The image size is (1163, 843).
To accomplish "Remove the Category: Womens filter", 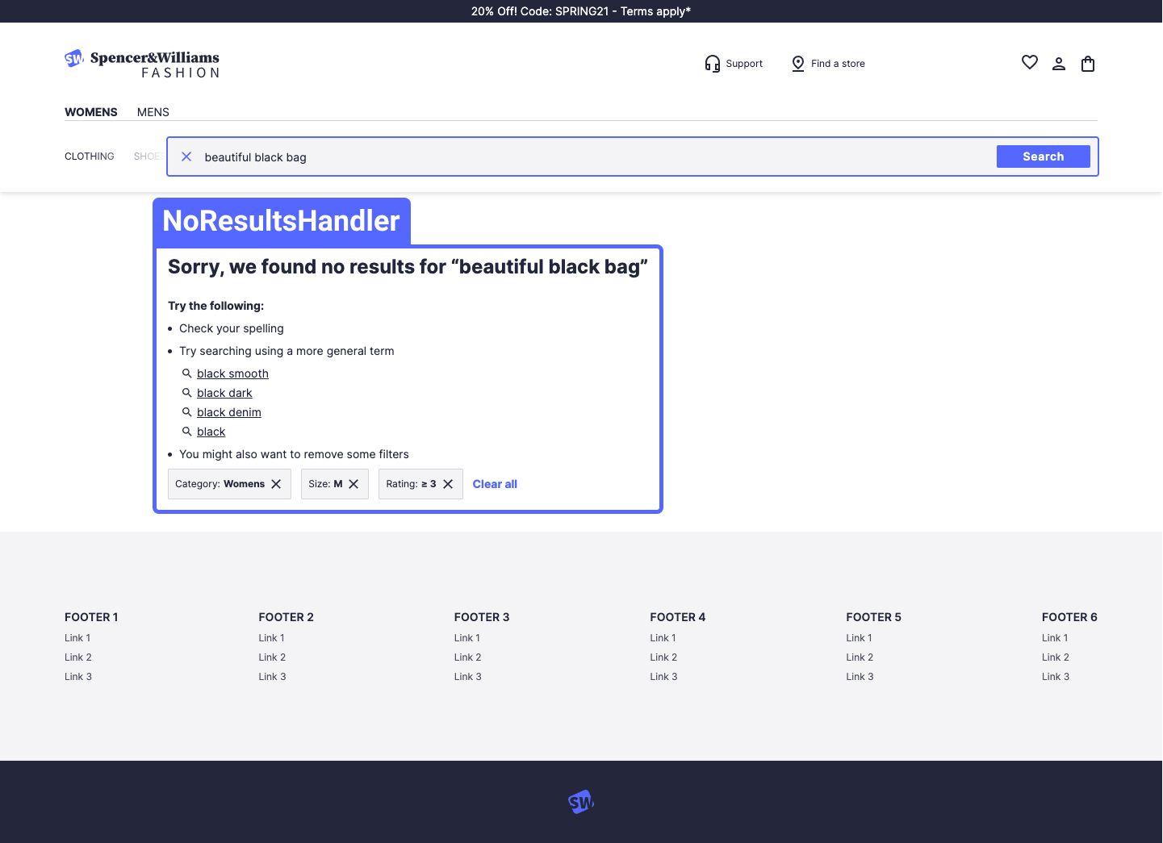I will click(x=276, y=484).
